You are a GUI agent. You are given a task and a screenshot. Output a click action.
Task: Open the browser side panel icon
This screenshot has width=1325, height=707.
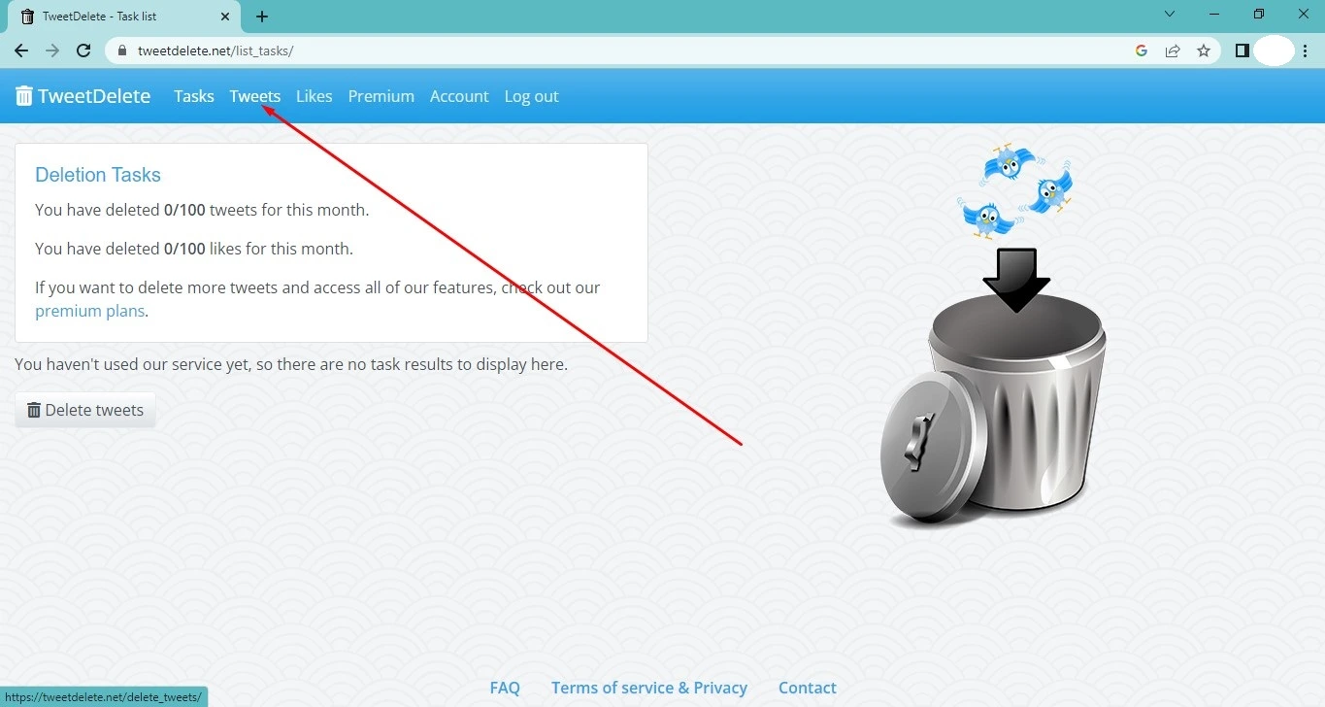(1242, 50)
